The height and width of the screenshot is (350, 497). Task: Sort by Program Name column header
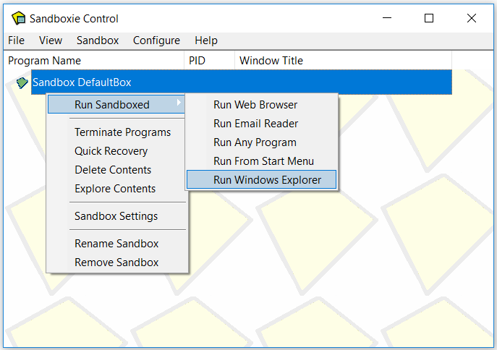click(94, 61)
